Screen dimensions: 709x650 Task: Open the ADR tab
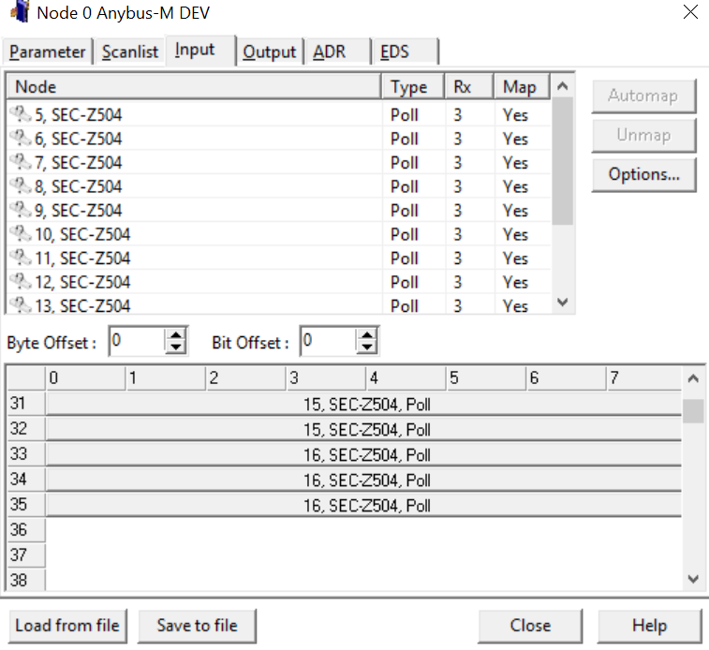coord(337,52)
